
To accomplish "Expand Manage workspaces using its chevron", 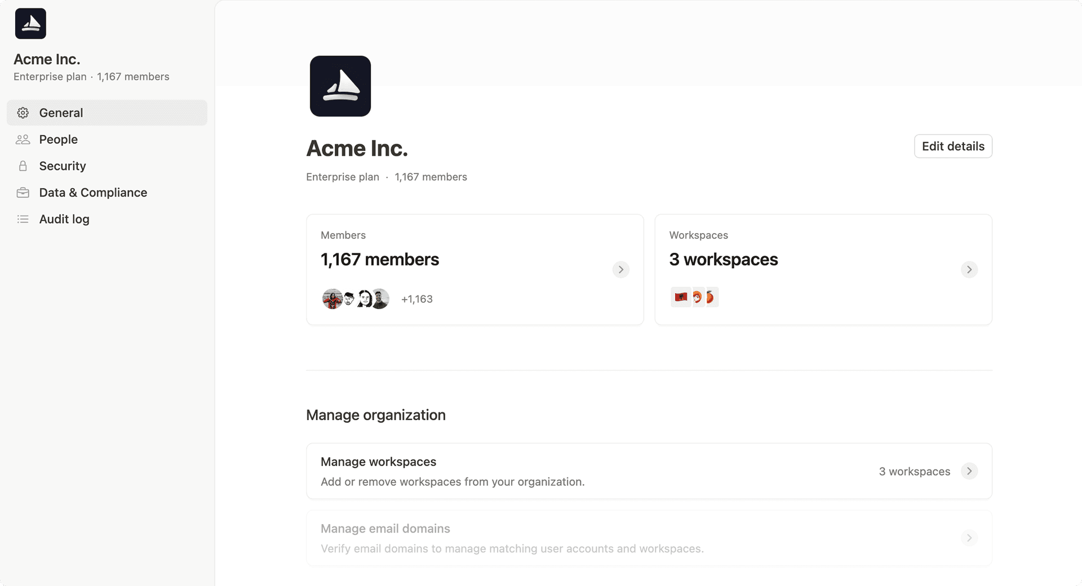I will pos(969,471).
